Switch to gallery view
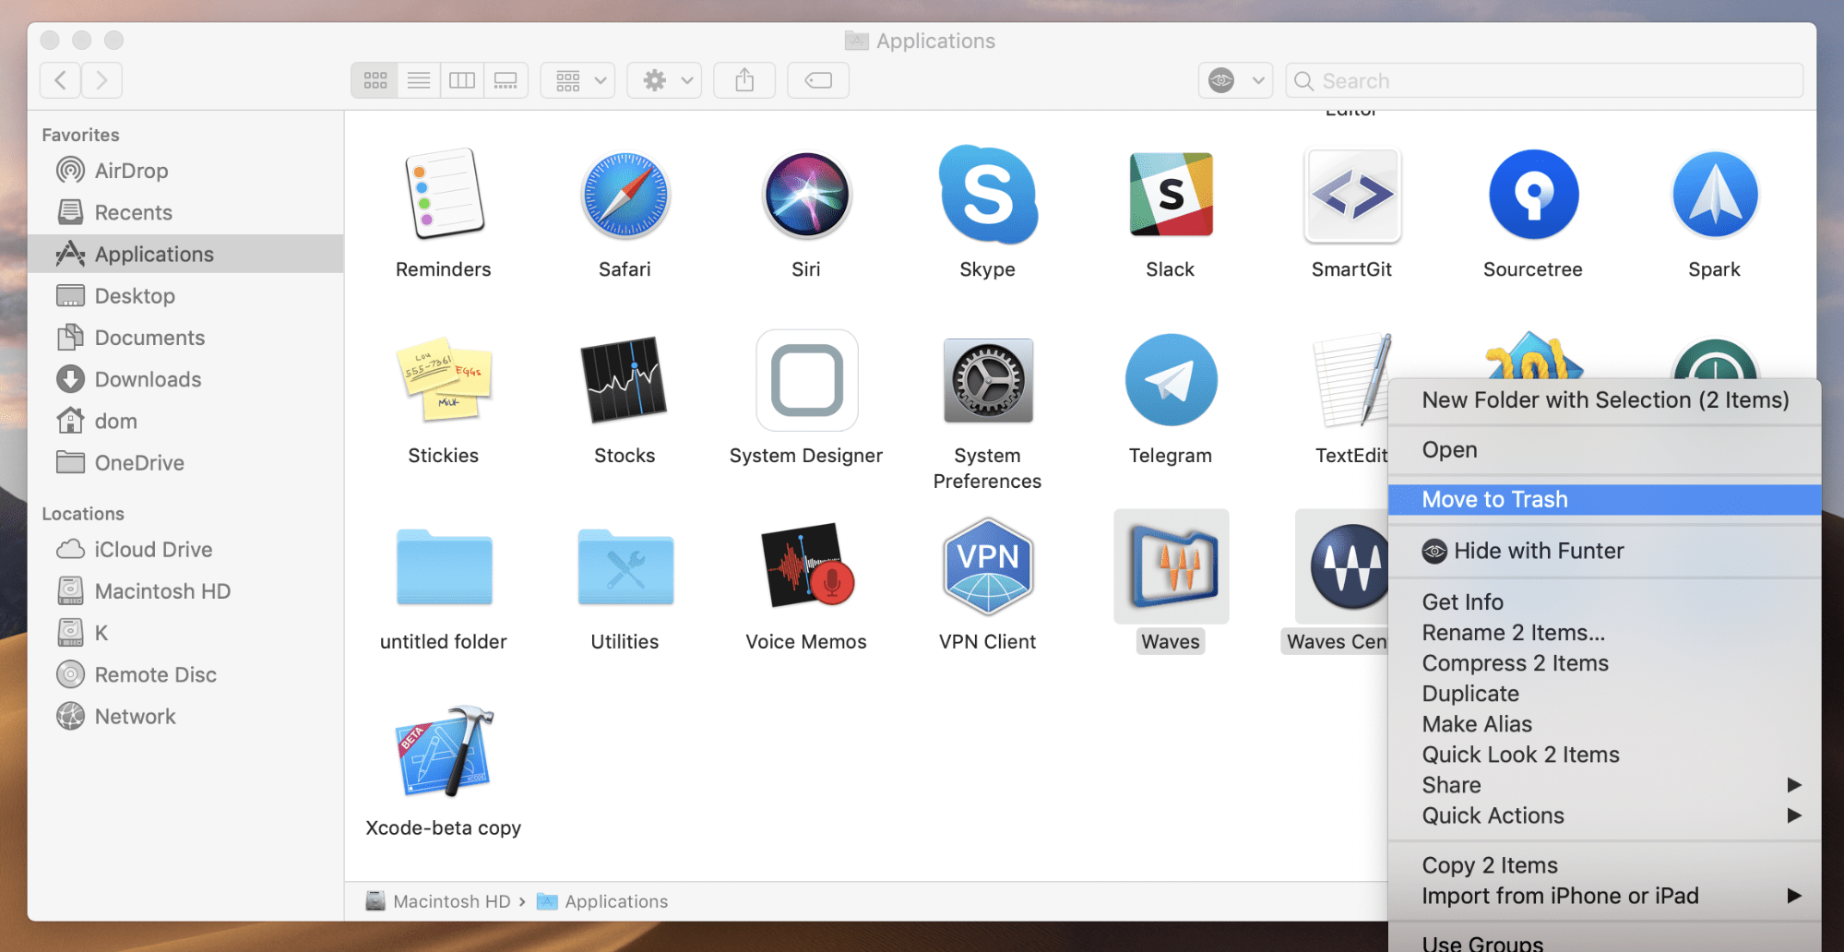 506,80
